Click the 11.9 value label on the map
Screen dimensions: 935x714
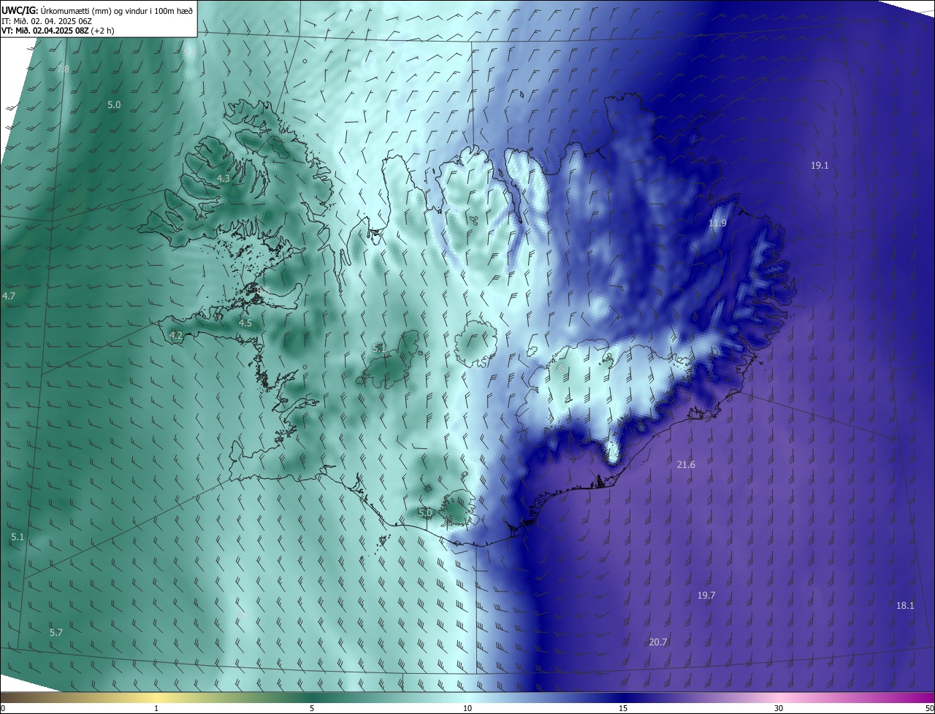click(x=718, y=223)
